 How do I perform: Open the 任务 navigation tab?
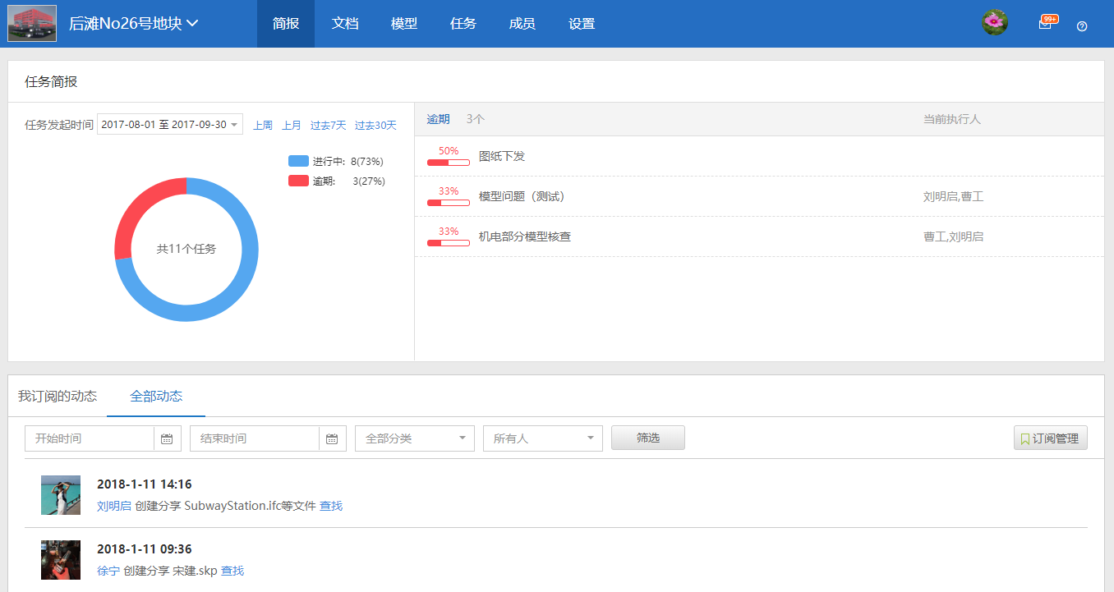tap(463, 24)
